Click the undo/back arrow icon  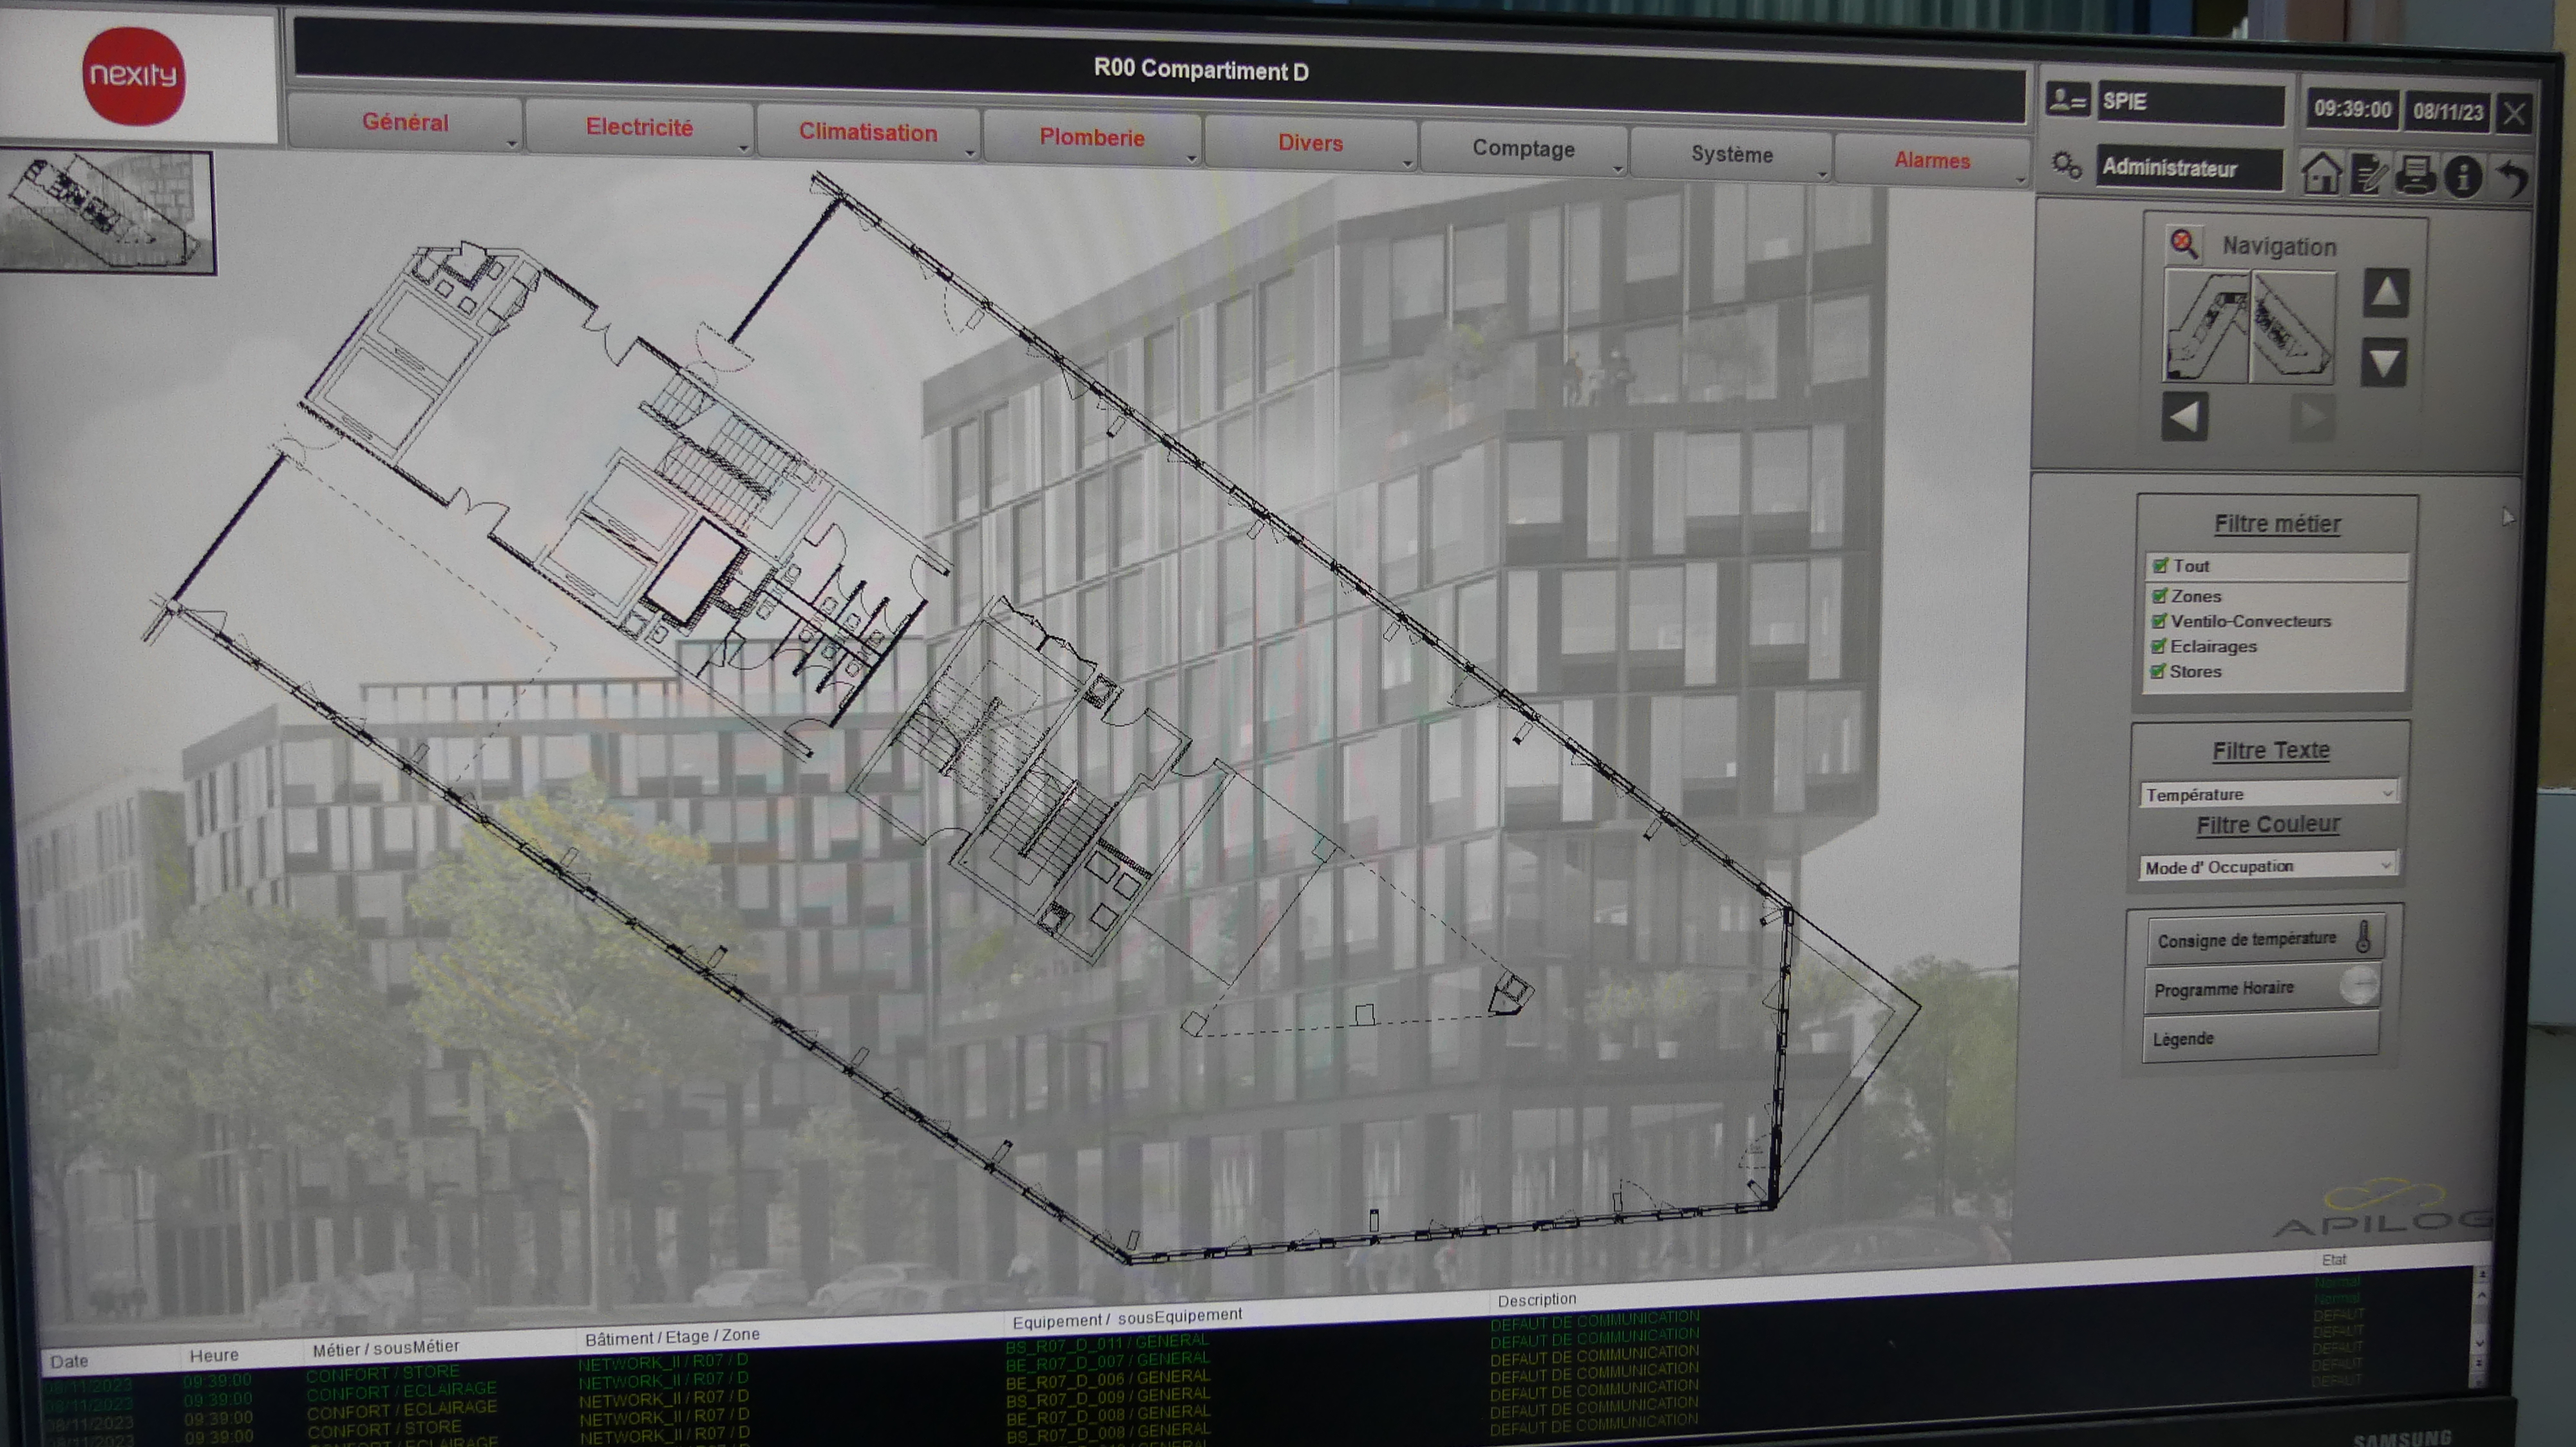[2512, 179]
